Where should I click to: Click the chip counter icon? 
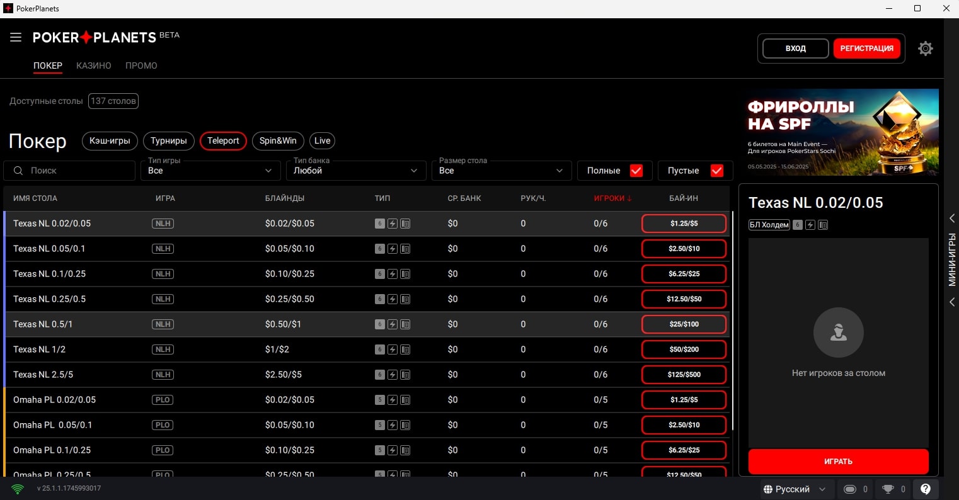(850, 489)
